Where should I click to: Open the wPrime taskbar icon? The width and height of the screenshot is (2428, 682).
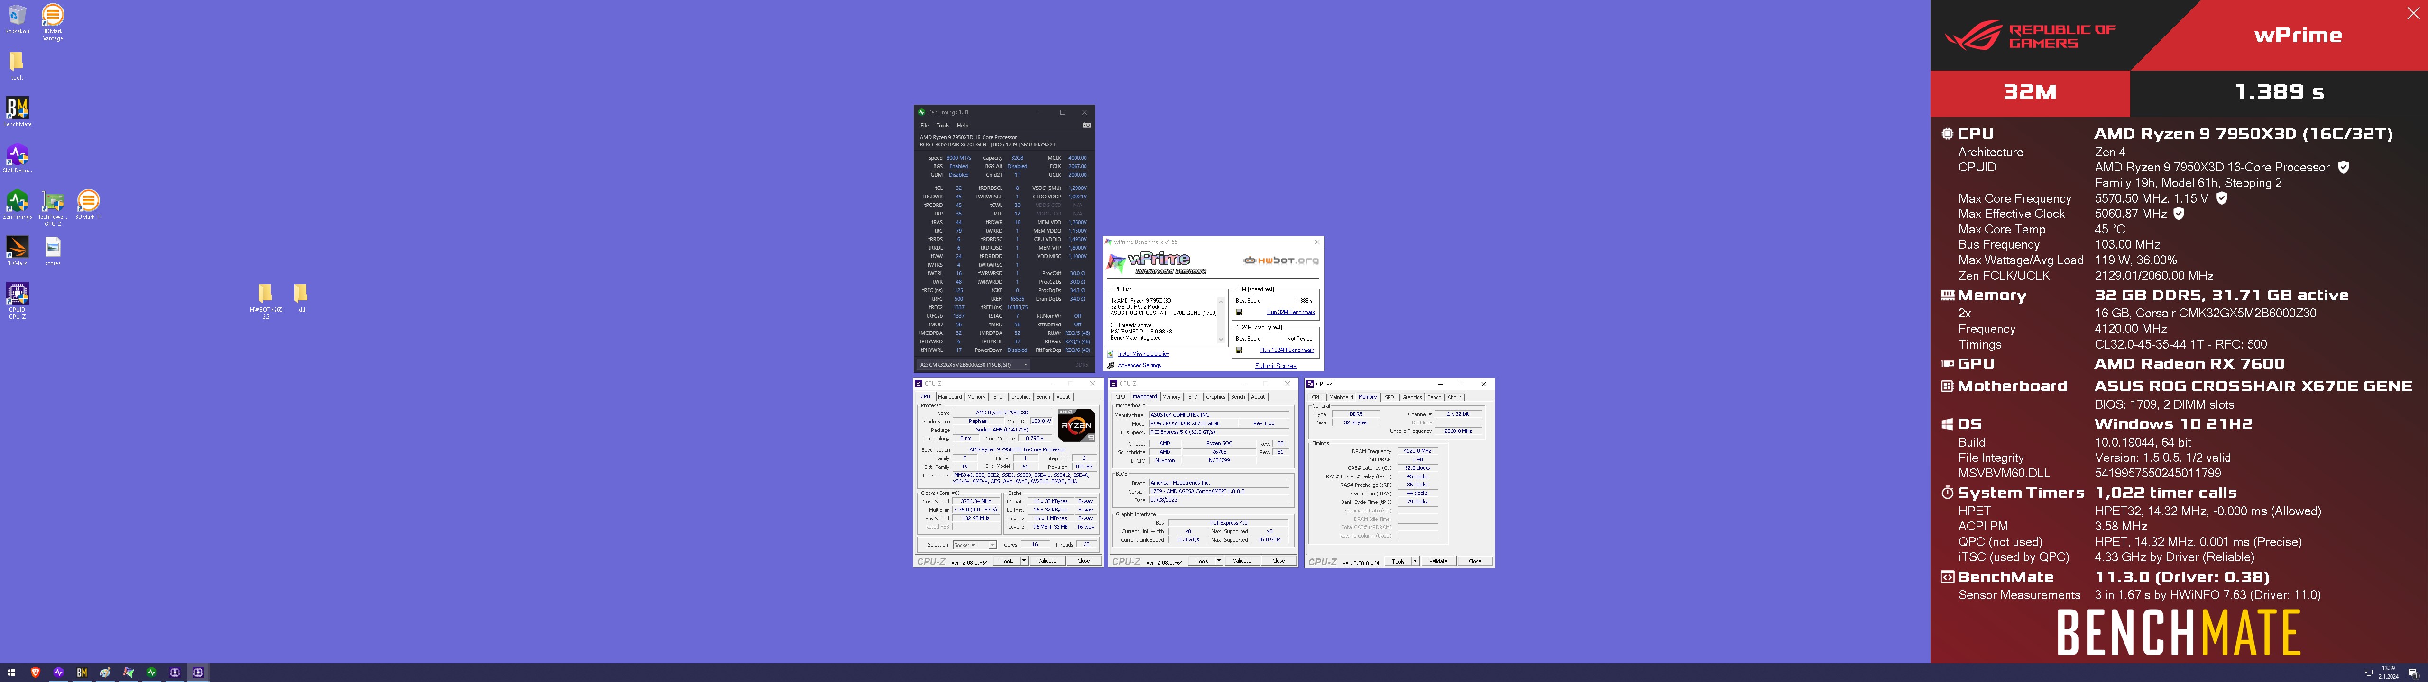(128, 673)
